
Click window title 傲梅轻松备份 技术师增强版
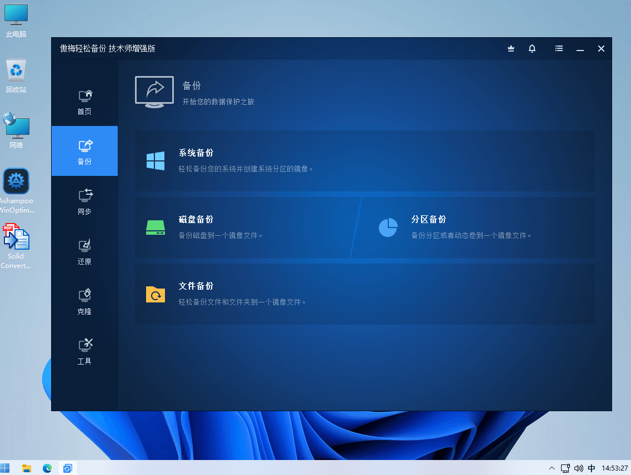pyautogui.click(x=108, y=49)
